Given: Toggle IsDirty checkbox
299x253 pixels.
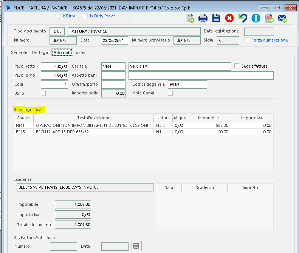Looking at the screenshot, I should [58, 16].
